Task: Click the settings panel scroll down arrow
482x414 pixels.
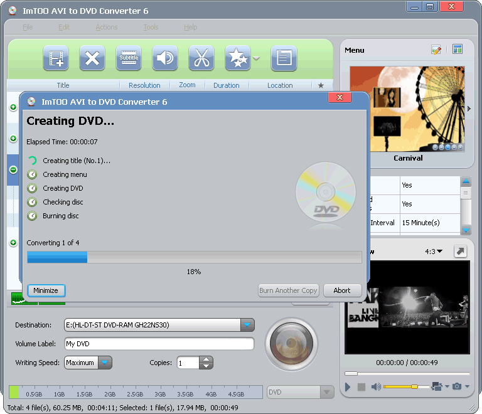Action: (466, 230)
